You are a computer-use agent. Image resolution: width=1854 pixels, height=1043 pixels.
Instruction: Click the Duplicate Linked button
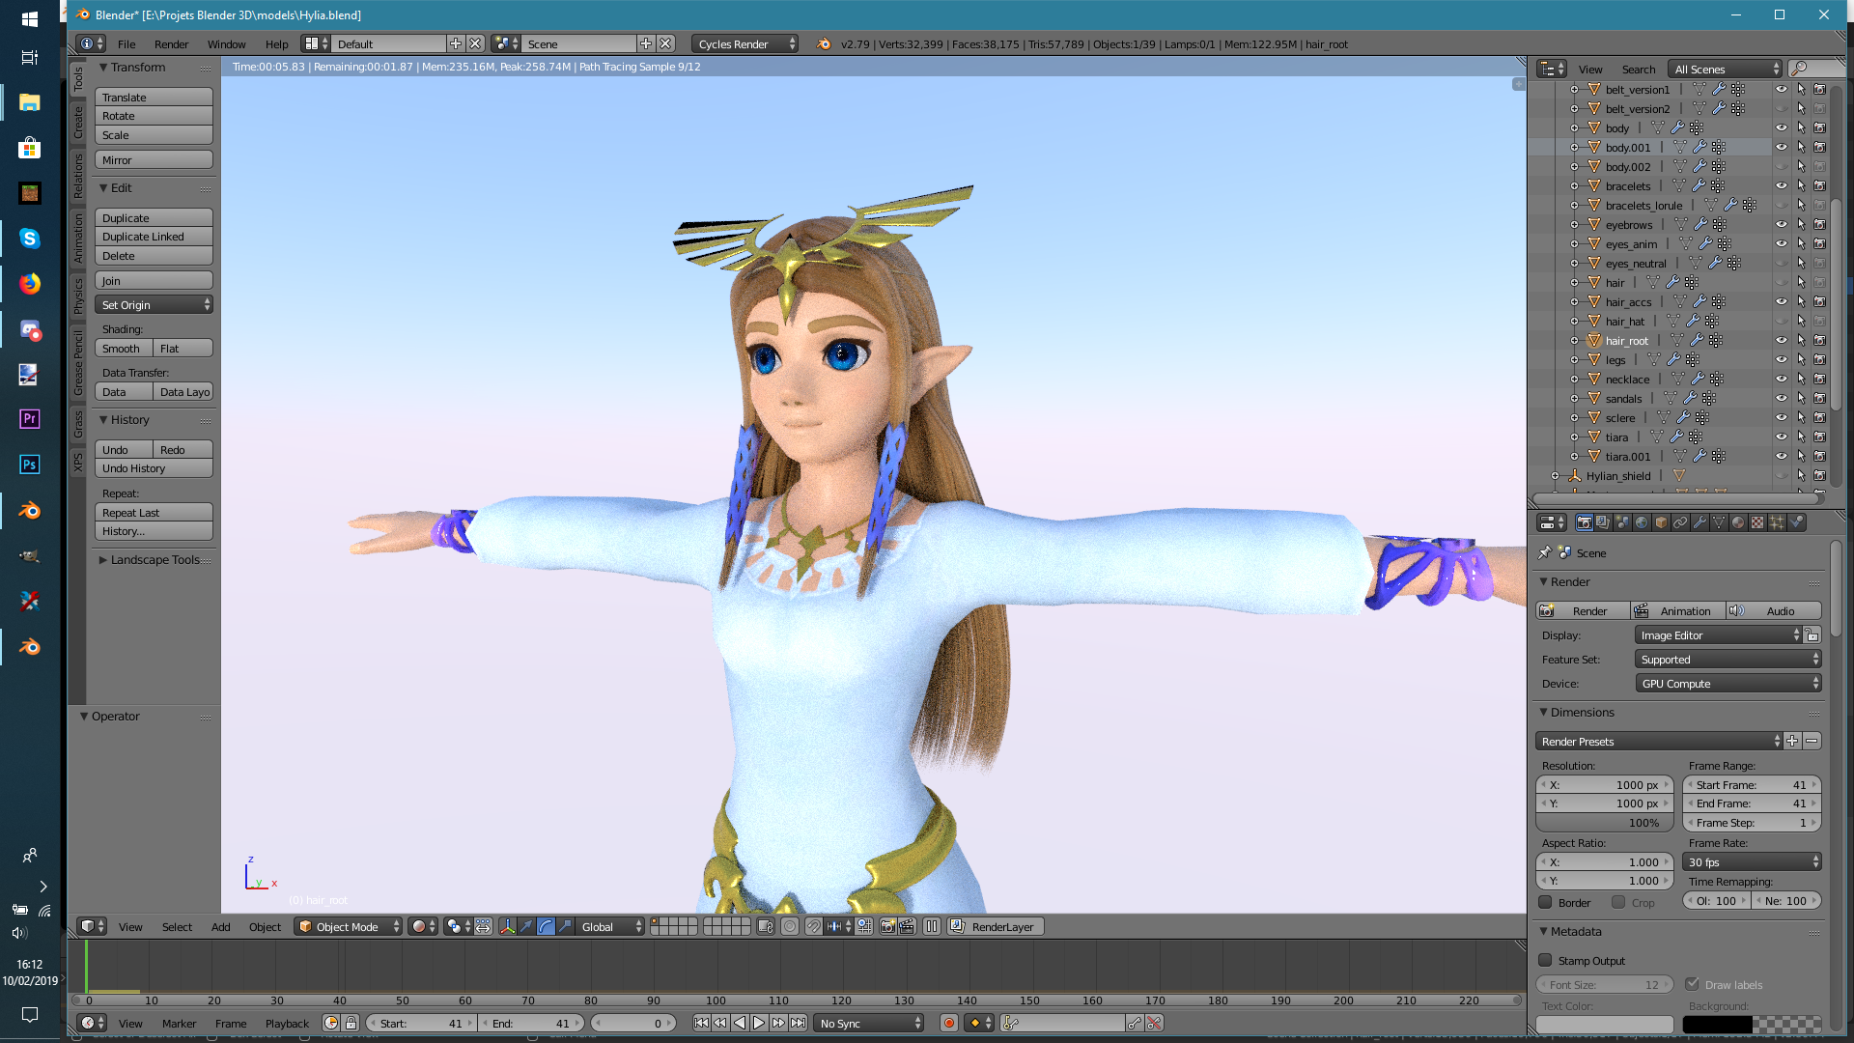(154, 237)
